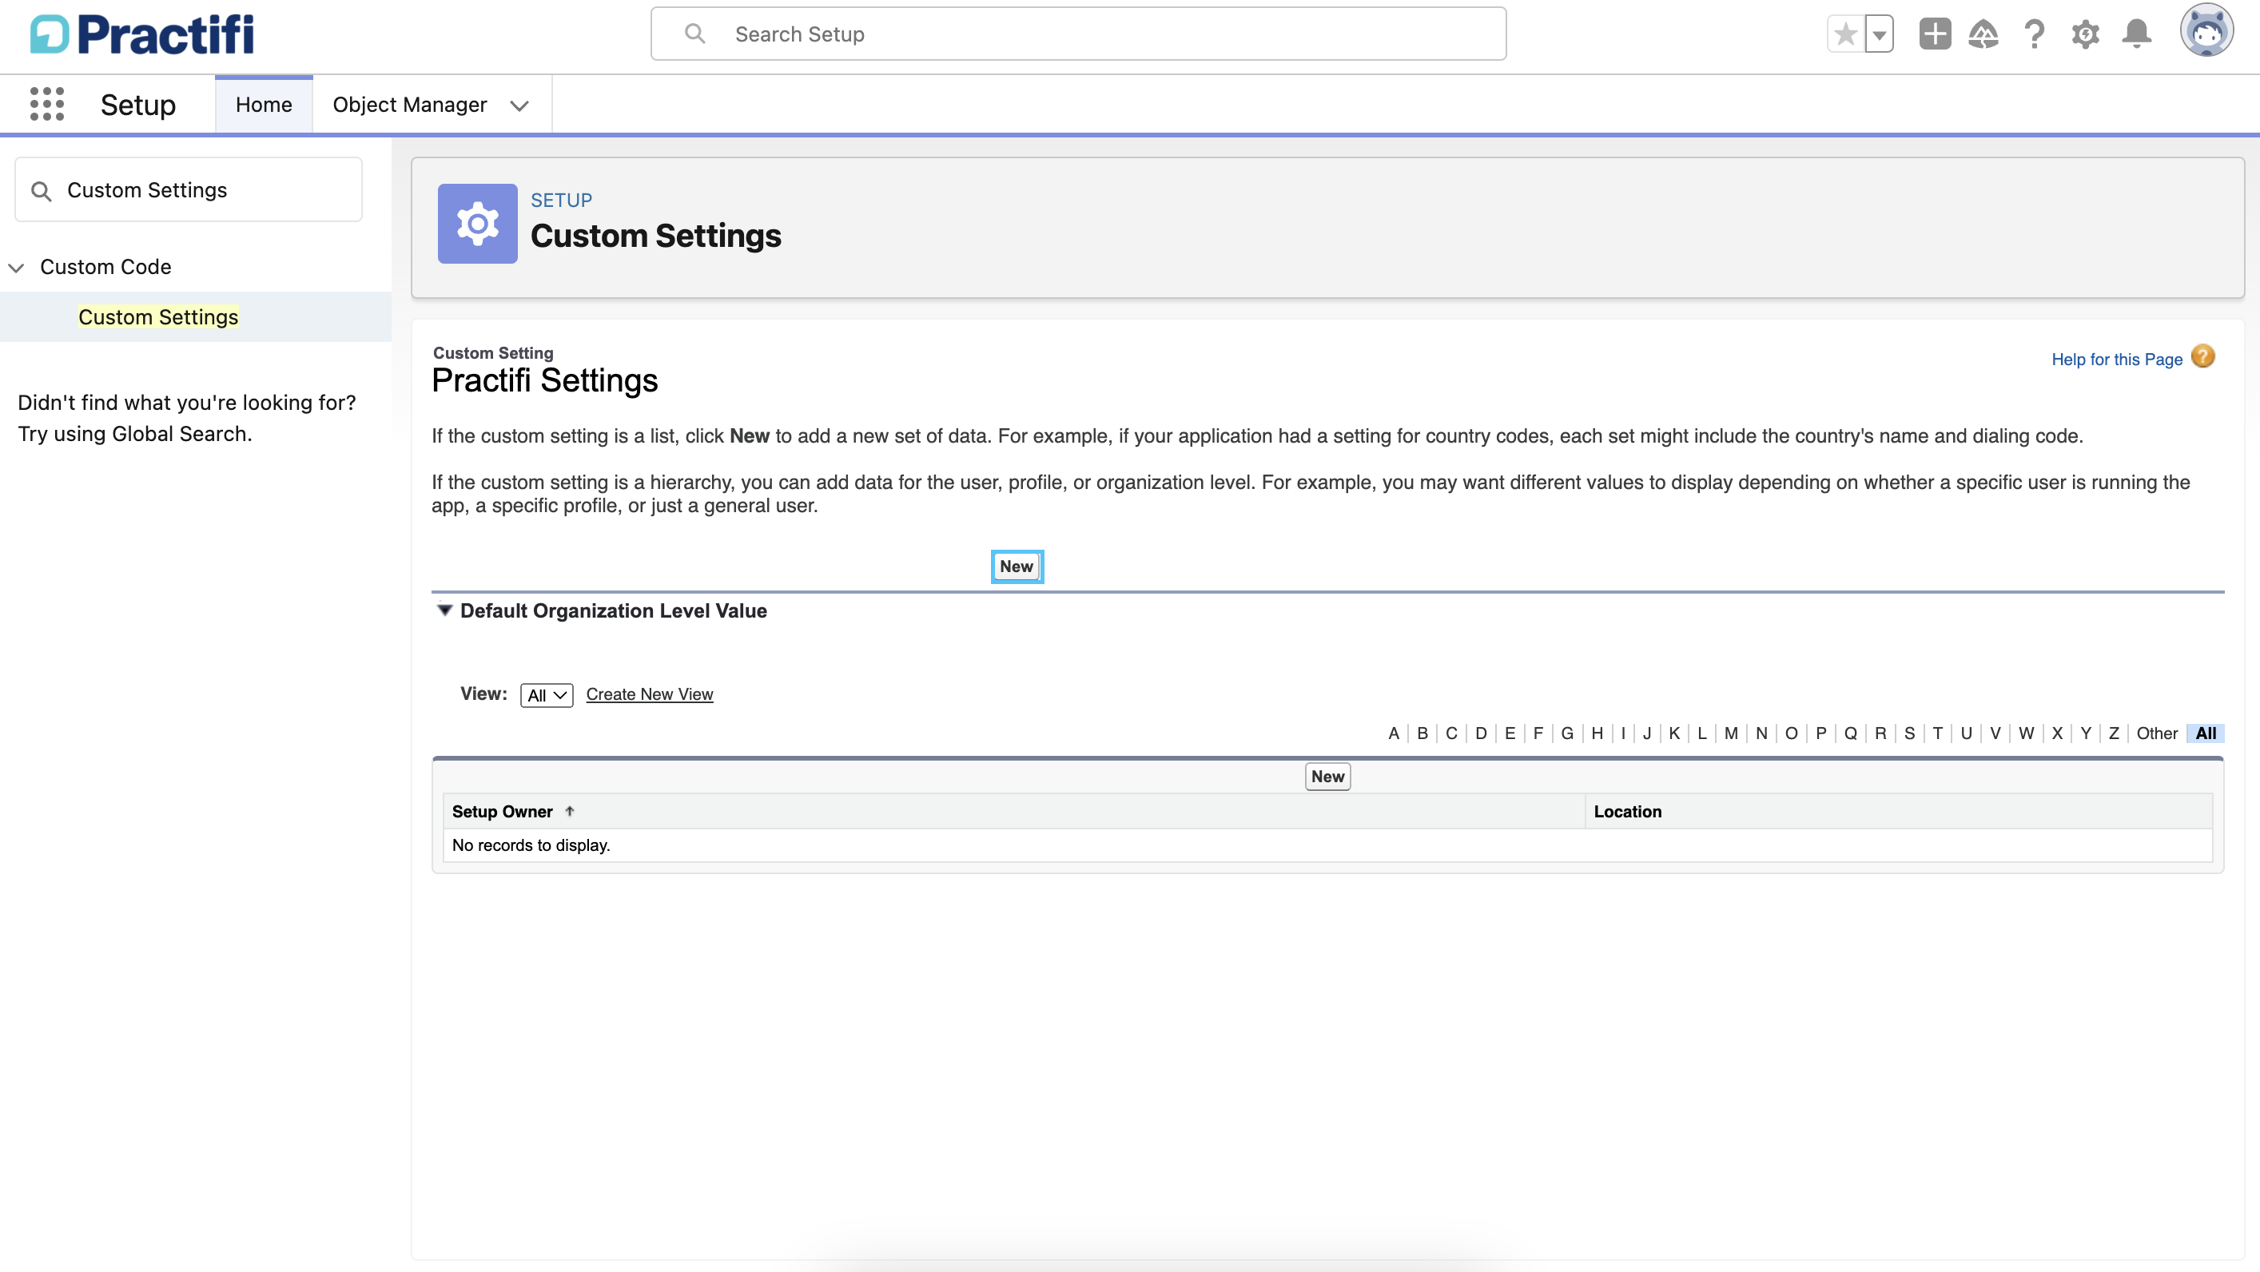Click the favorites star icon

click(1845, 34)
